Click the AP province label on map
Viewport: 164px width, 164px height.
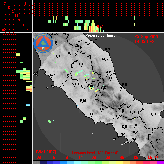(109, 72)
